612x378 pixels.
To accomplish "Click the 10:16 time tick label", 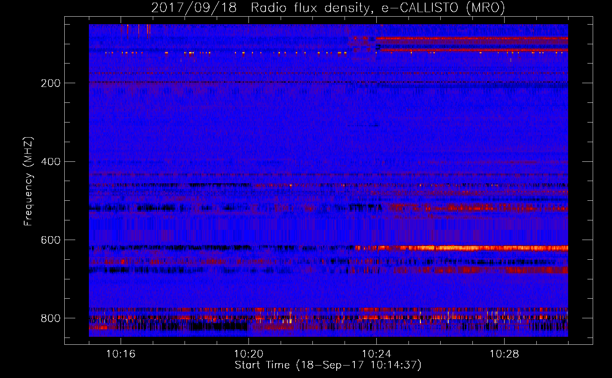I will tap(121, 354).
